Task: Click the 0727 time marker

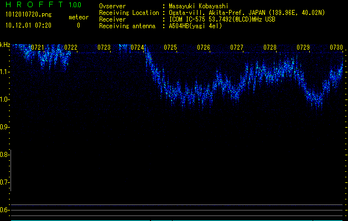Action: 237,48
